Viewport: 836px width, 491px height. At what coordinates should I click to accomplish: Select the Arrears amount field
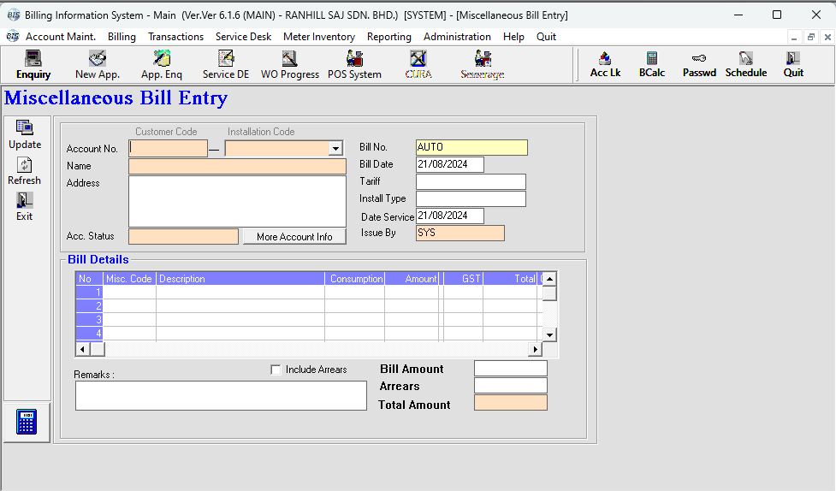tap(510, 386)
